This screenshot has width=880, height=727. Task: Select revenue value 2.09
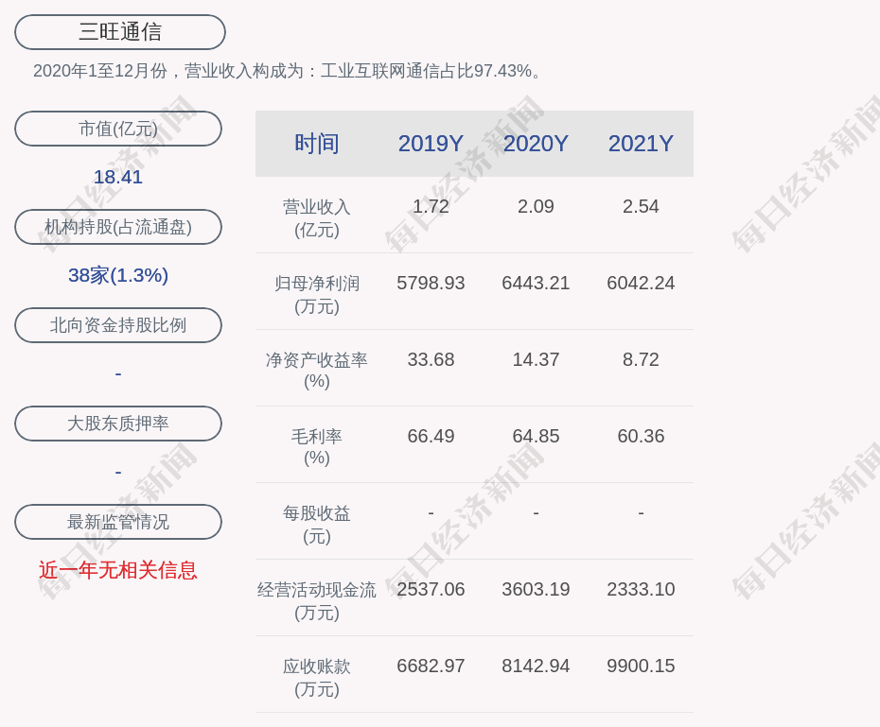tap(536, 206)
